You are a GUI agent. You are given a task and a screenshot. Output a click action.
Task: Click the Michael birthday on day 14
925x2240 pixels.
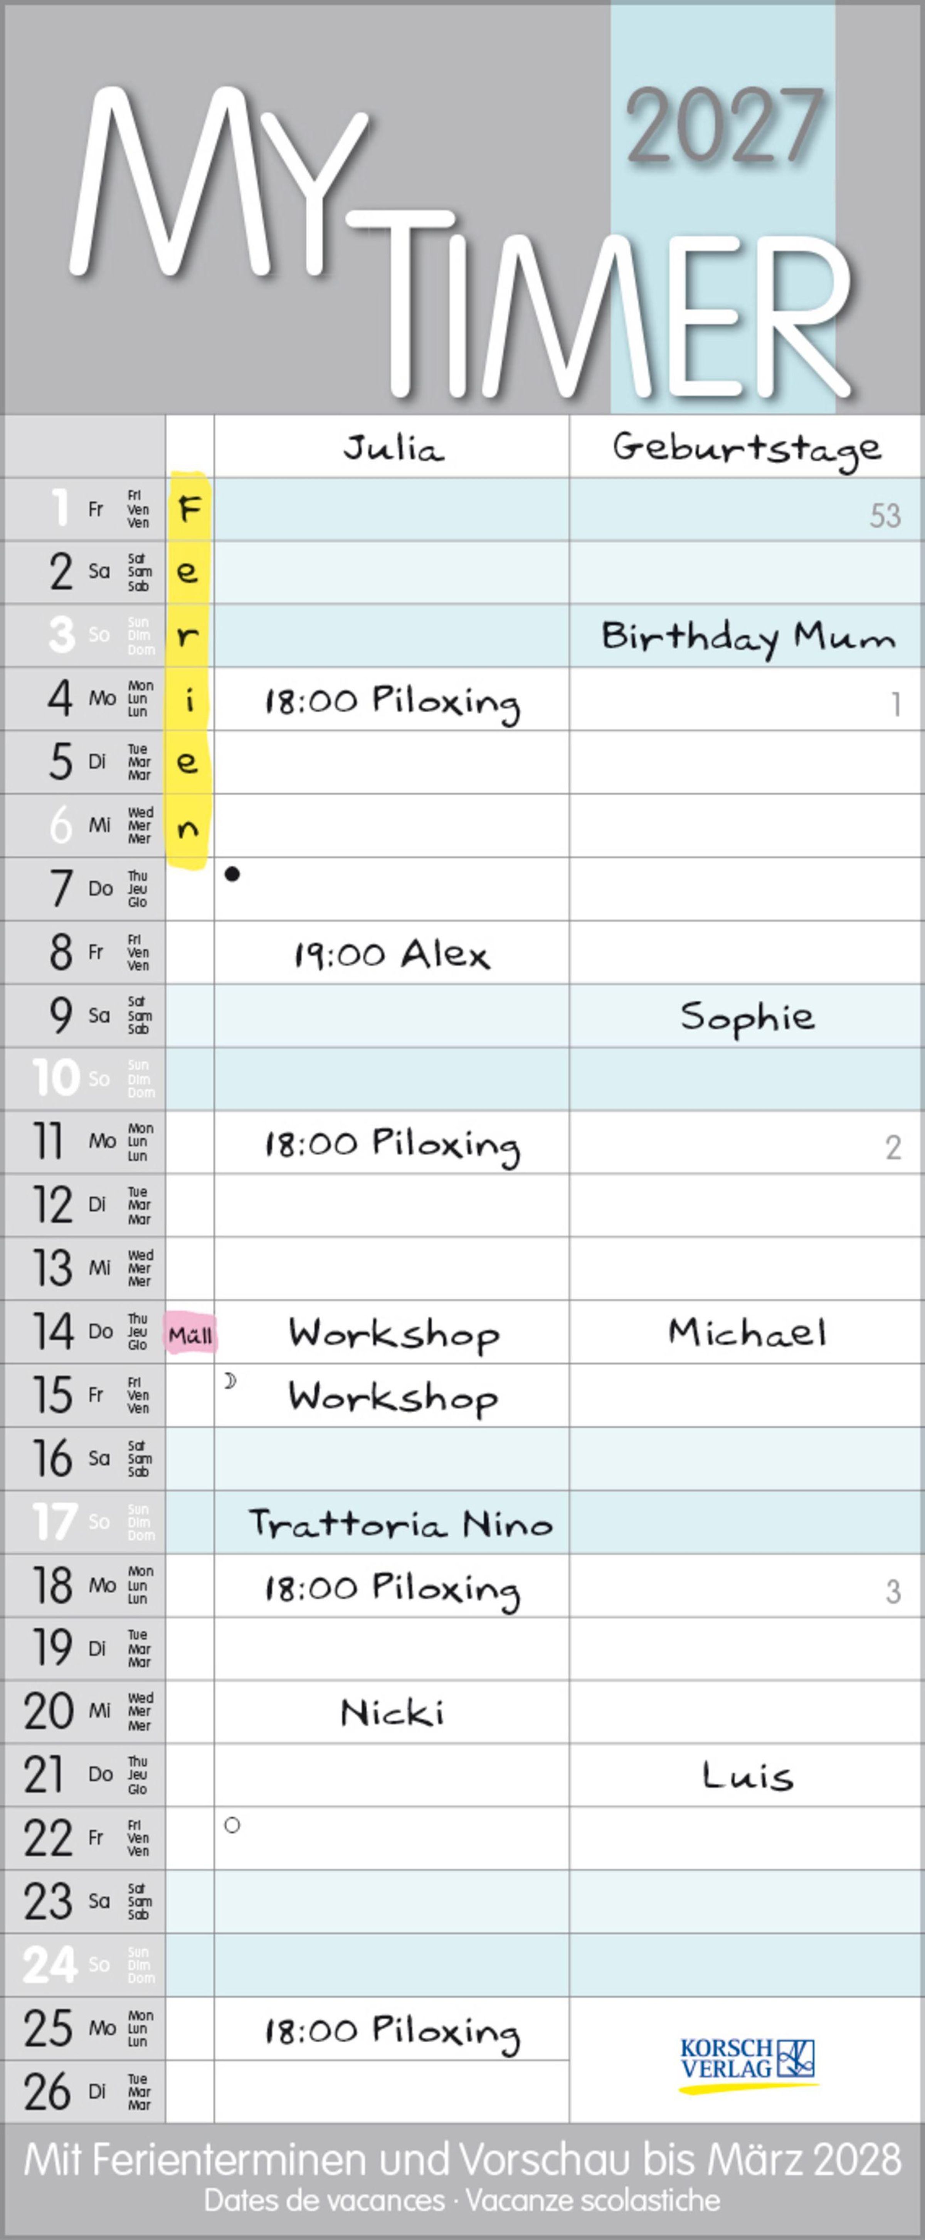pyautogui.click(x=747, y=1332)
